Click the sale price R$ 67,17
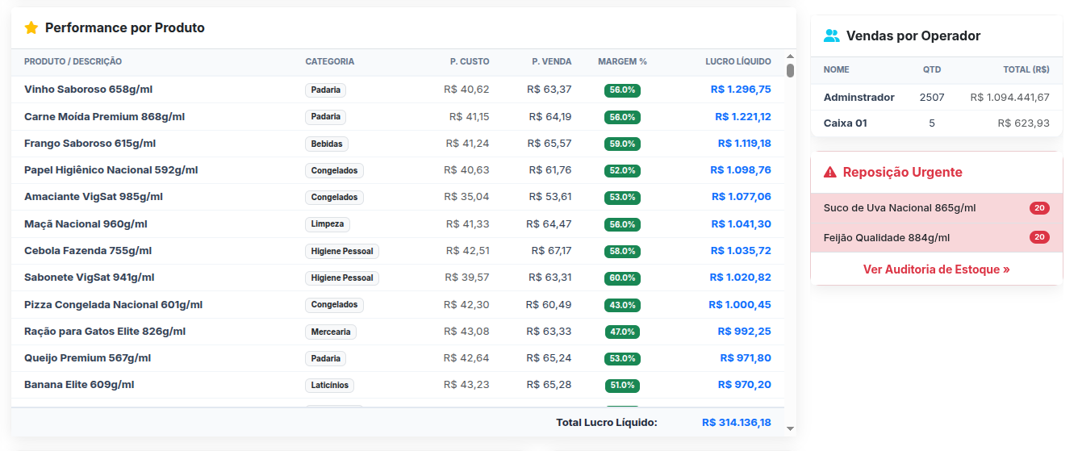The height and width of the screenshot is (451, 1078). (x=551, y=250)
